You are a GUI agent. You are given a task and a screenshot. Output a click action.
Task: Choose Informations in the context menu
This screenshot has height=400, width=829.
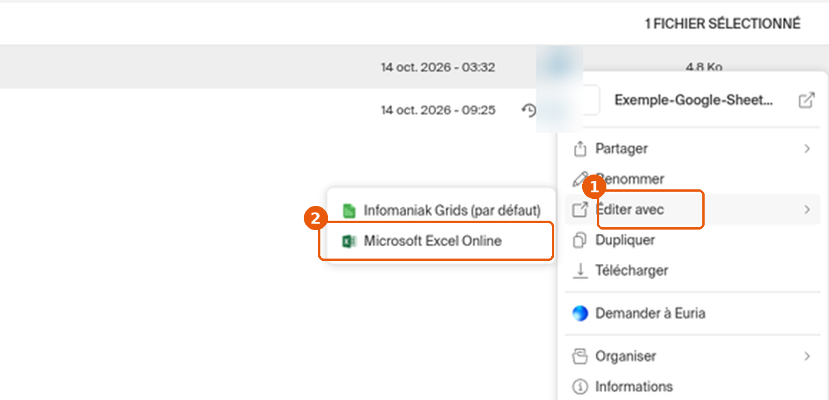[x=692, y=387]
